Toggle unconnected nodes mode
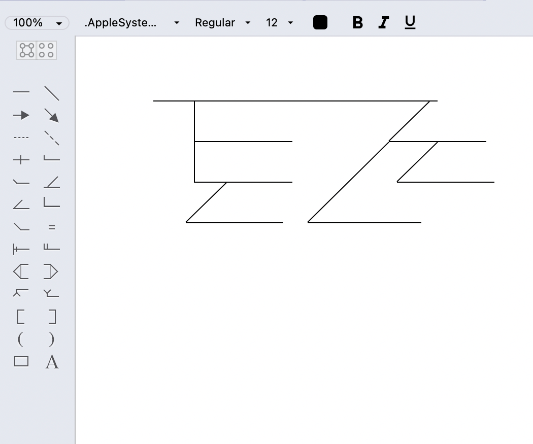 tap(46, 50)
